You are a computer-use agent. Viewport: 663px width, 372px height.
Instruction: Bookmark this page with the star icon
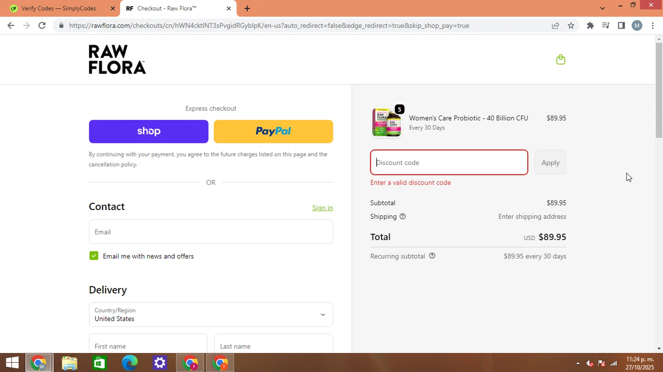[571, 26]
